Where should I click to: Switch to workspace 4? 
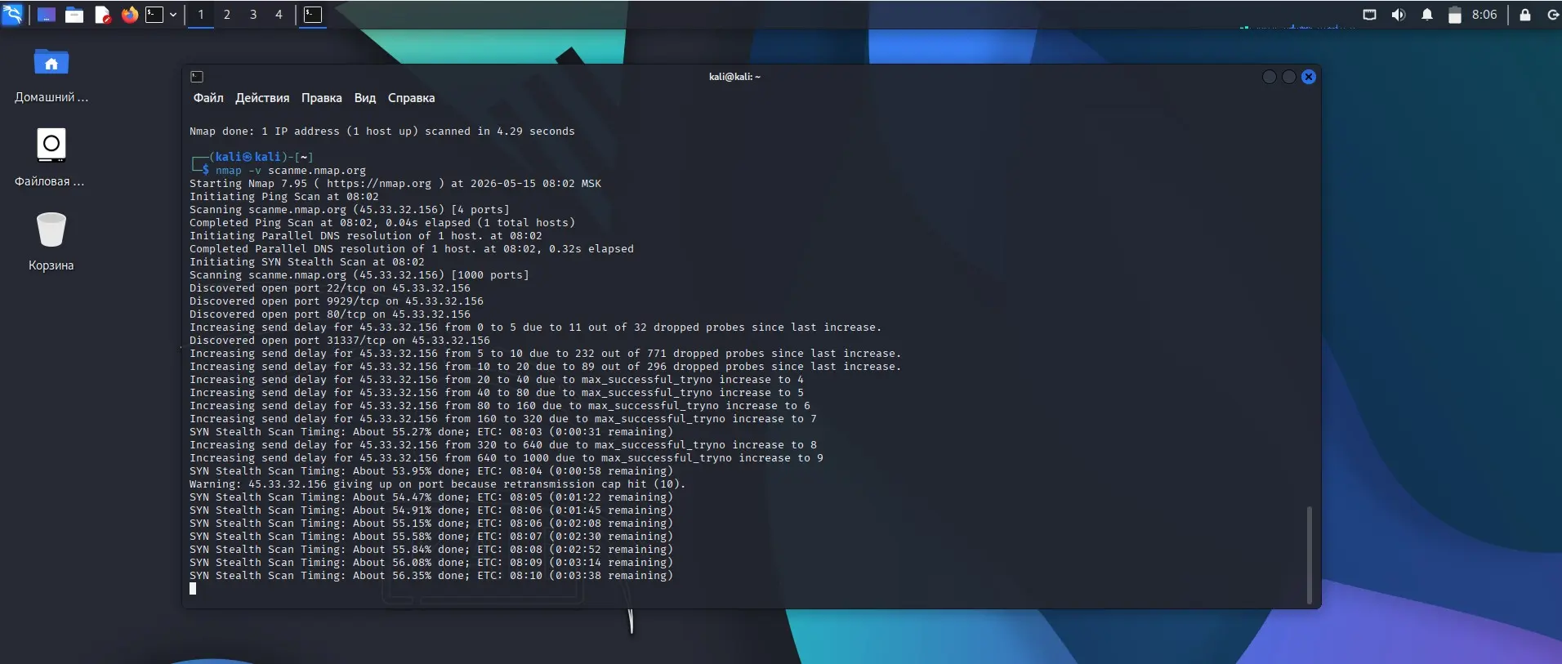279,15
